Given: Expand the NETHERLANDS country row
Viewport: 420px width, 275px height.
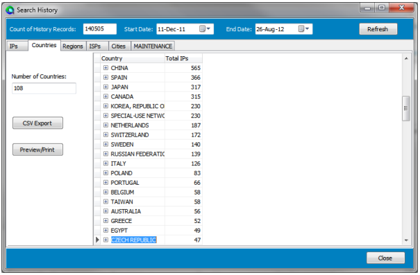Looking at the screenshot, I should click(106, 125).
